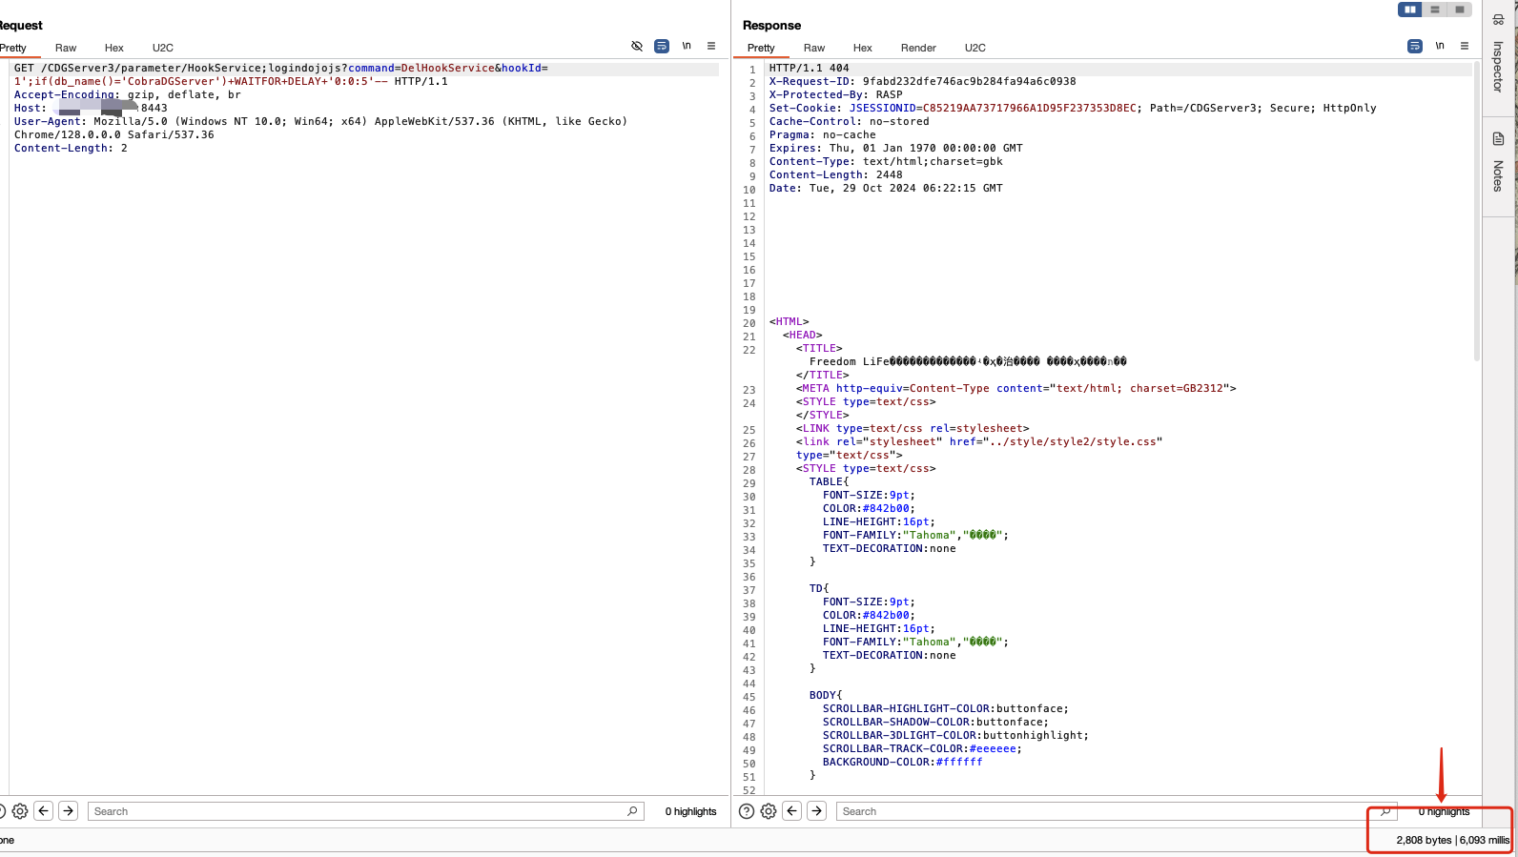This screenshot has width=1518, height=857.
Task: Click the 'Cache-Control: no-stored' header line
Action: point(849,121)
